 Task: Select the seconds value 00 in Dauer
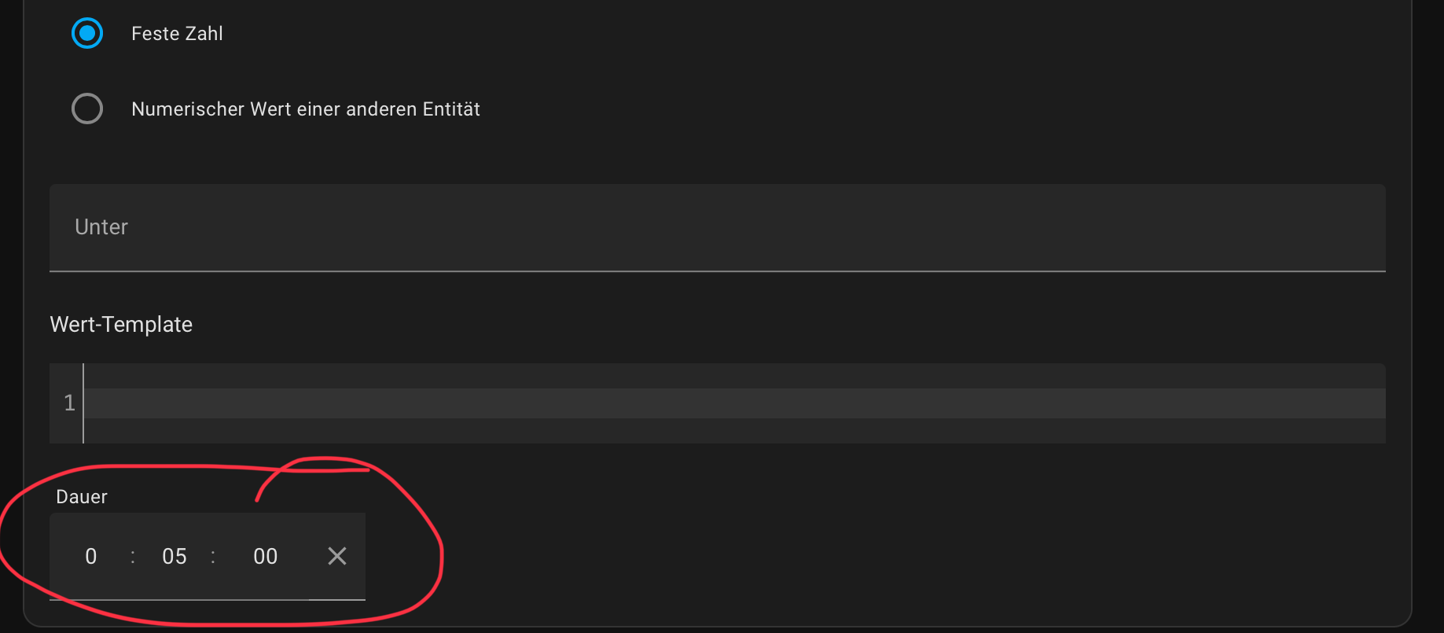tap(266, 557)
